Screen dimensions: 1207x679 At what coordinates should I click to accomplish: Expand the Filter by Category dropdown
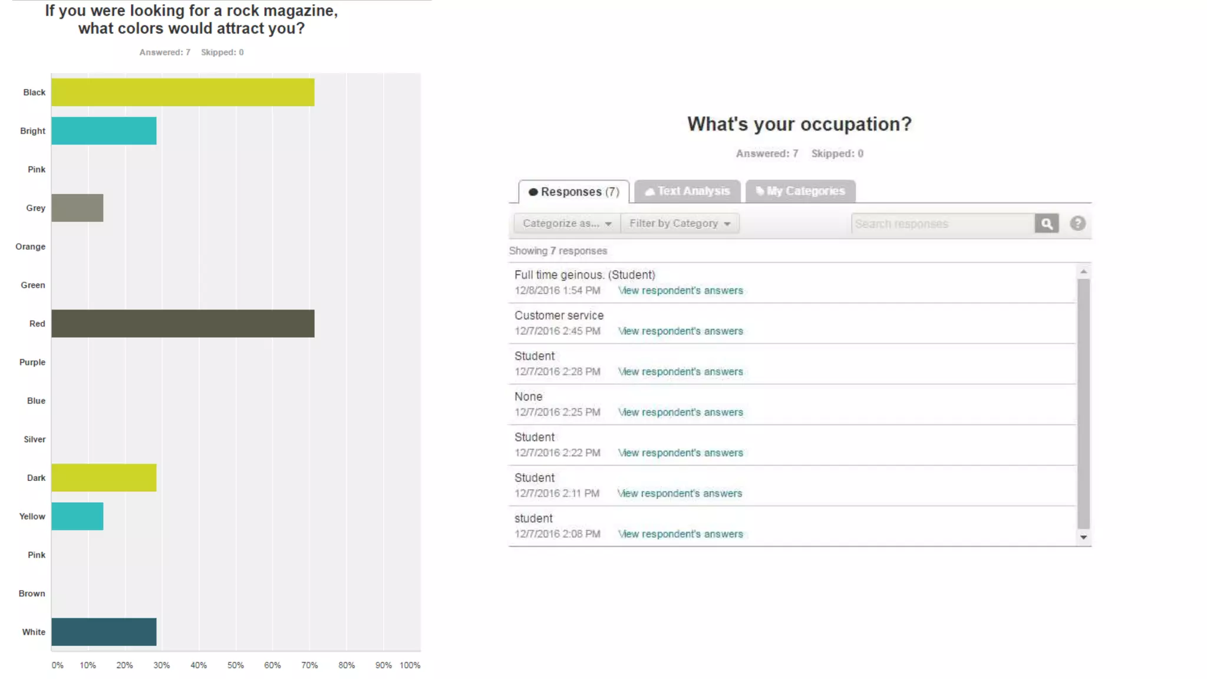[x=680, y=223]
